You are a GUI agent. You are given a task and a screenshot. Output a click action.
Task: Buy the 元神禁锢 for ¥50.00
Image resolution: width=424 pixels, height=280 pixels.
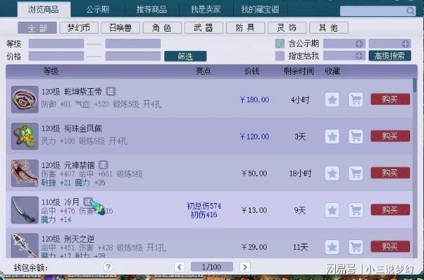point(390,173)
